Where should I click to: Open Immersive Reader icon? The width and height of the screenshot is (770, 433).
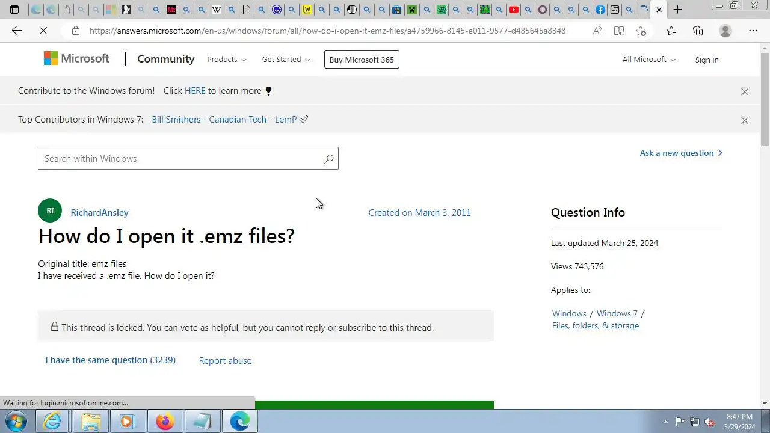tap(619, 31)
